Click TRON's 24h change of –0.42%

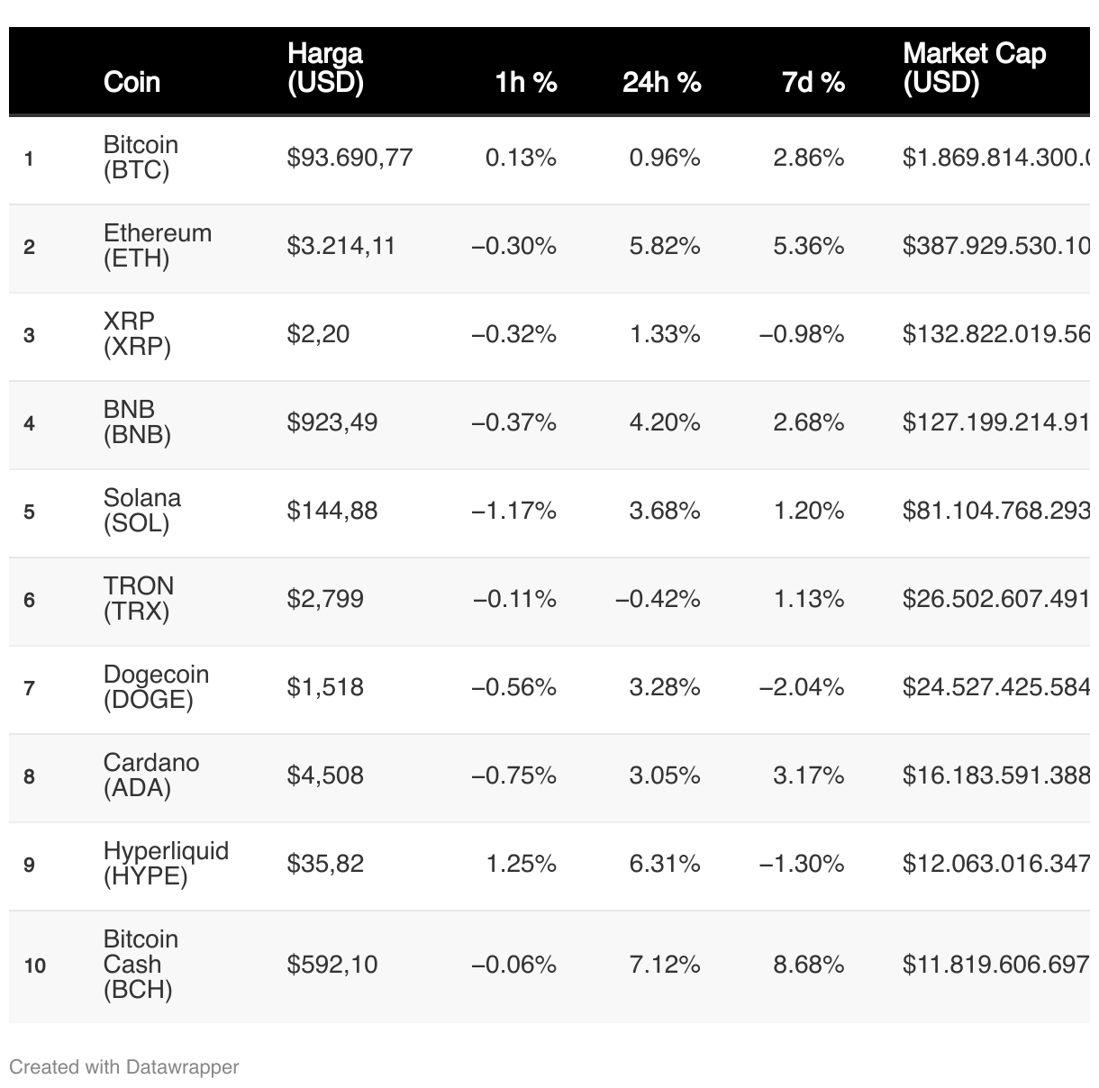click(x=658, y=599)
